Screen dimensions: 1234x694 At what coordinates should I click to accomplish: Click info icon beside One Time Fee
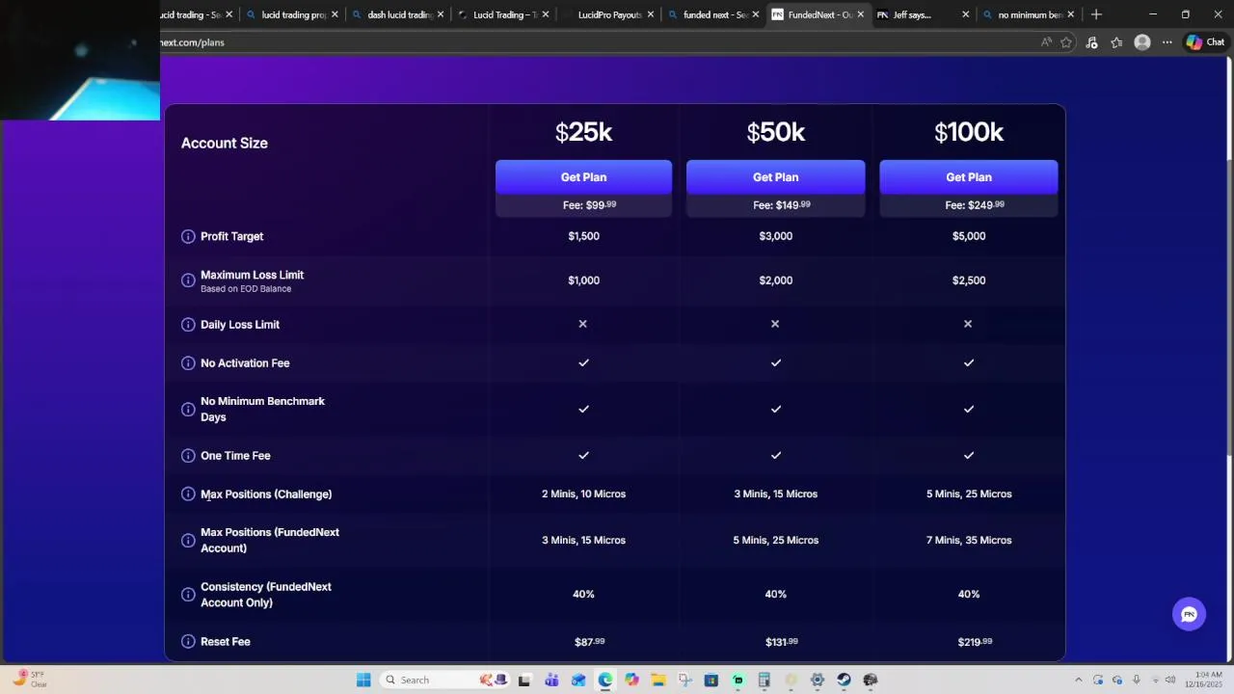188,456
